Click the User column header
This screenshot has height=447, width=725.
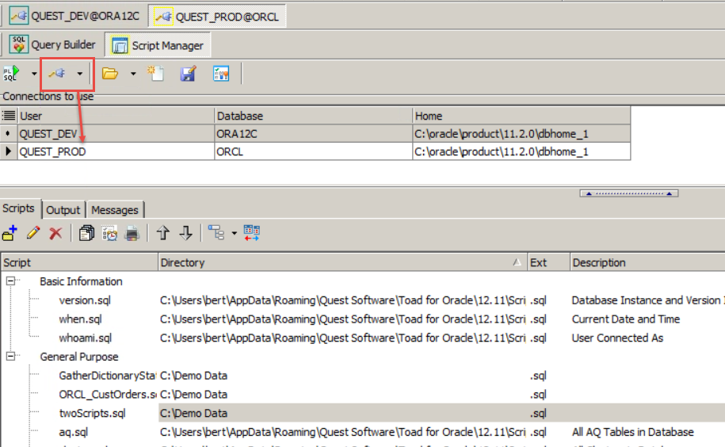click(116, 116)
